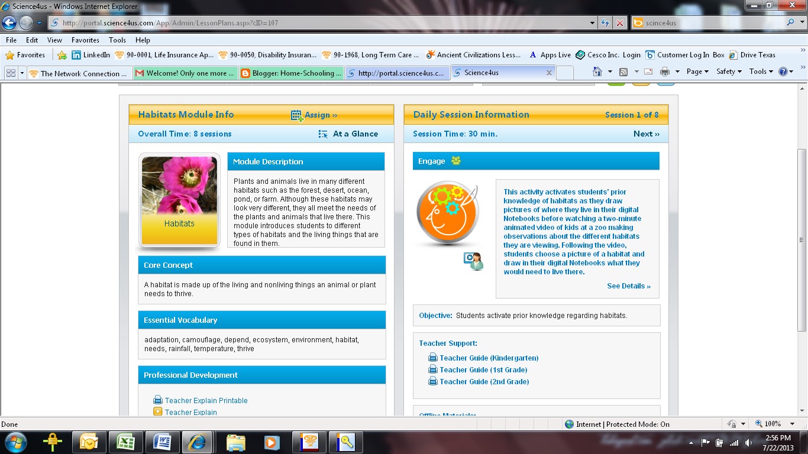This screenshot has width=808, height=454.
Task: Click the Print icon in command bar
Action: 665,72
